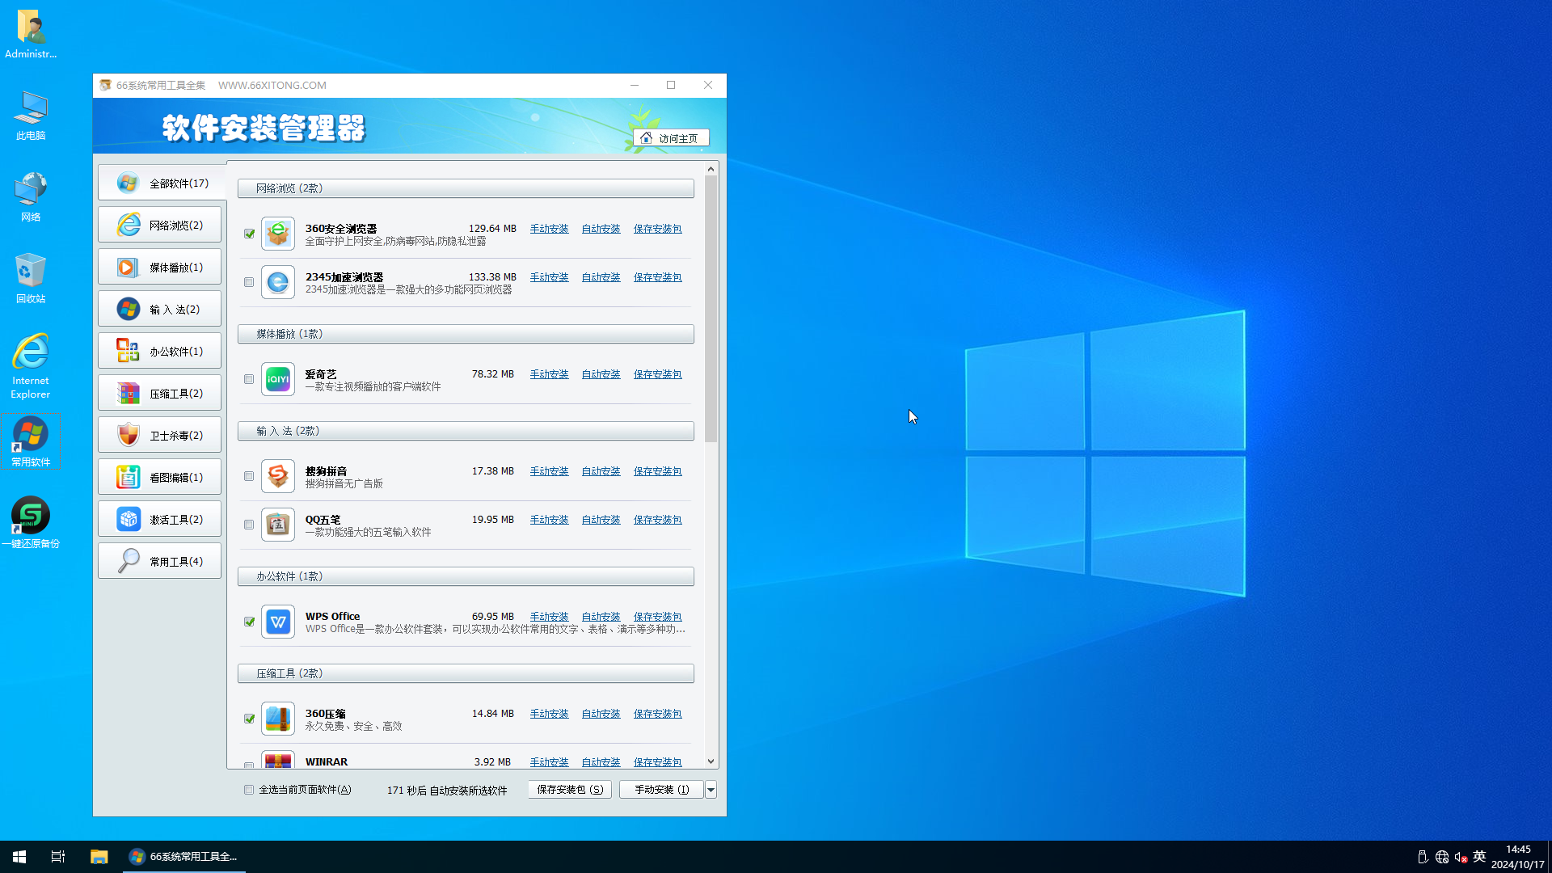Screen dimensions: 1552x873
Task: Uncheck the 360压缩 checkbox
Action: coord(249,719)
